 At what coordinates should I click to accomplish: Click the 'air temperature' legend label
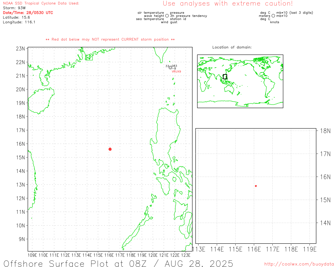(x=151, y=13)
